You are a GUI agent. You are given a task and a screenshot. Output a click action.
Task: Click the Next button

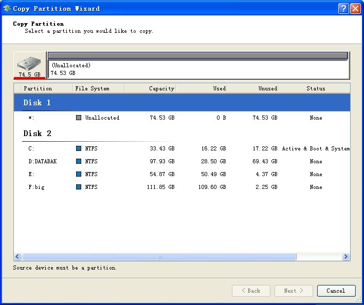[294, 291]
